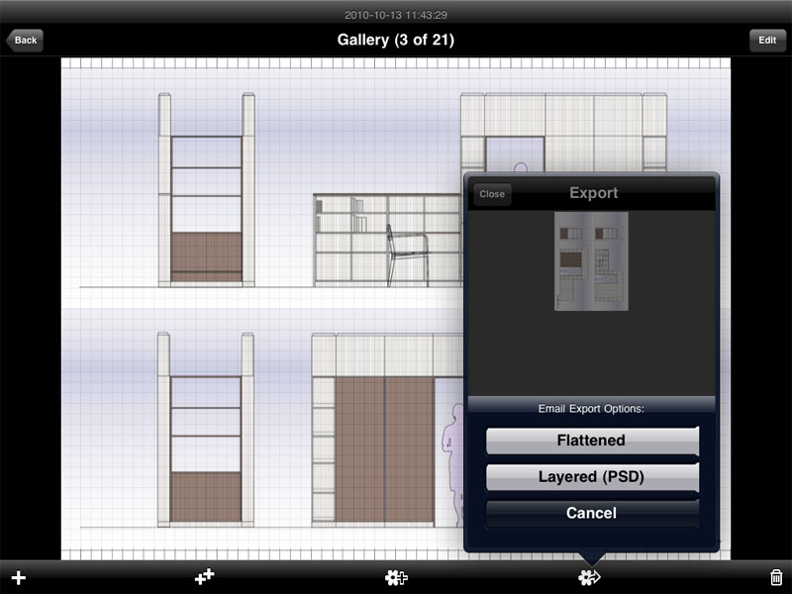Tap the chair drawing in the sketch
Viewport: 792px width, 594px height.
tap(406, 252)
